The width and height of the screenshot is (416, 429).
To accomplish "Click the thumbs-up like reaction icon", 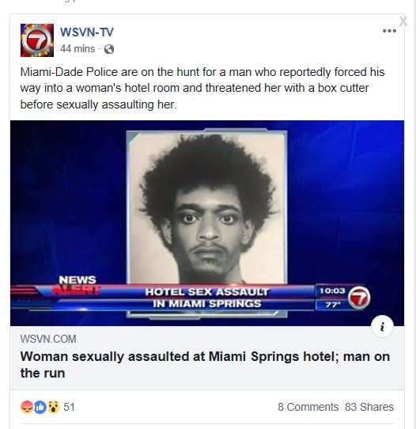I will pyautogui.click(x=40, y=407).
